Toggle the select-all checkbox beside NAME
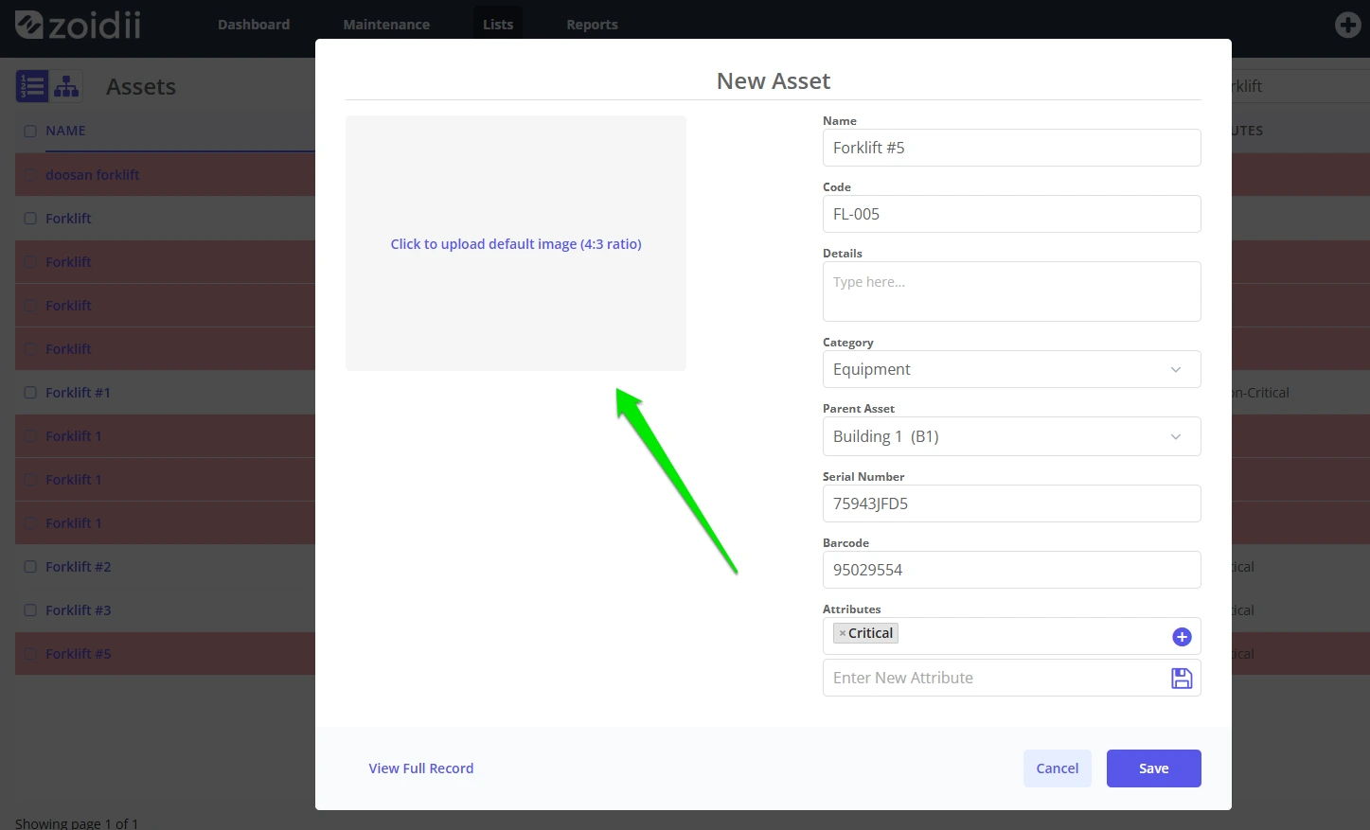This screenshot has width=1370, height=830. [x=30, y=132]
